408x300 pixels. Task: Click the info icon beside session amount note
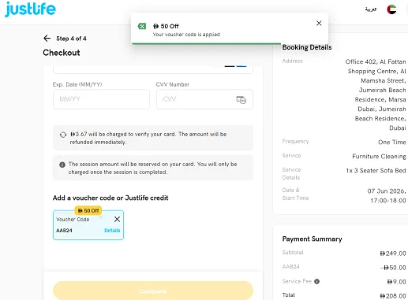click(x=62, y=165)
